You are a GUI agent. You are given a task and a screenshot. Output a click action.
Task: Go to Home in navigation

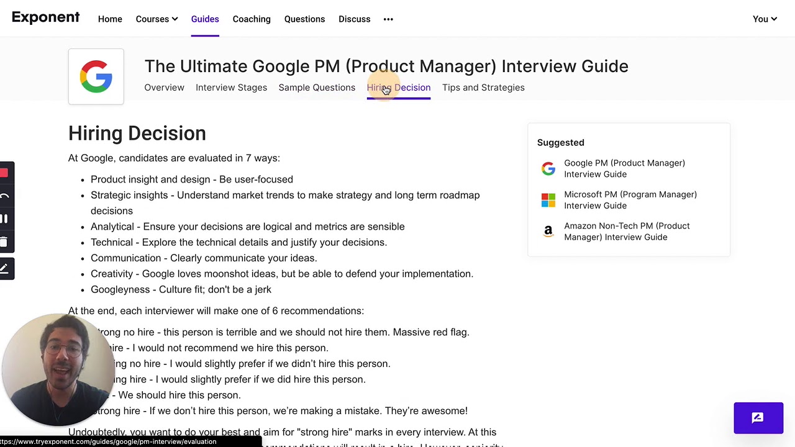[x=110, y=19]
